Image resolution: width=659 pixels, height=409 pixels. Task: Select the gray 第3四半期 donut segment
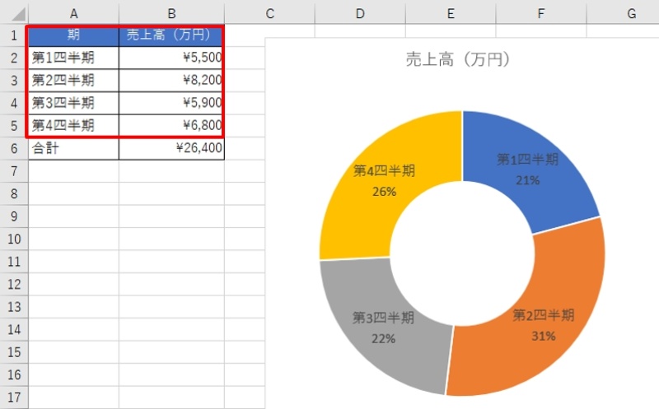tap(384, 325)
